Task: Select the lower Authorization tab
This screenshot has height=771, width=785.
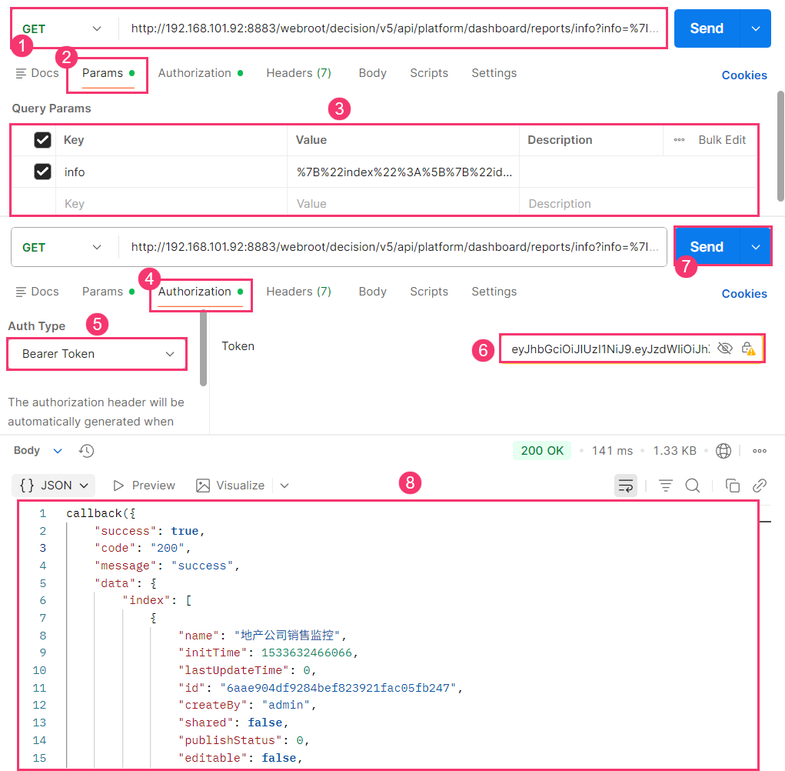Action: [200, 292]
